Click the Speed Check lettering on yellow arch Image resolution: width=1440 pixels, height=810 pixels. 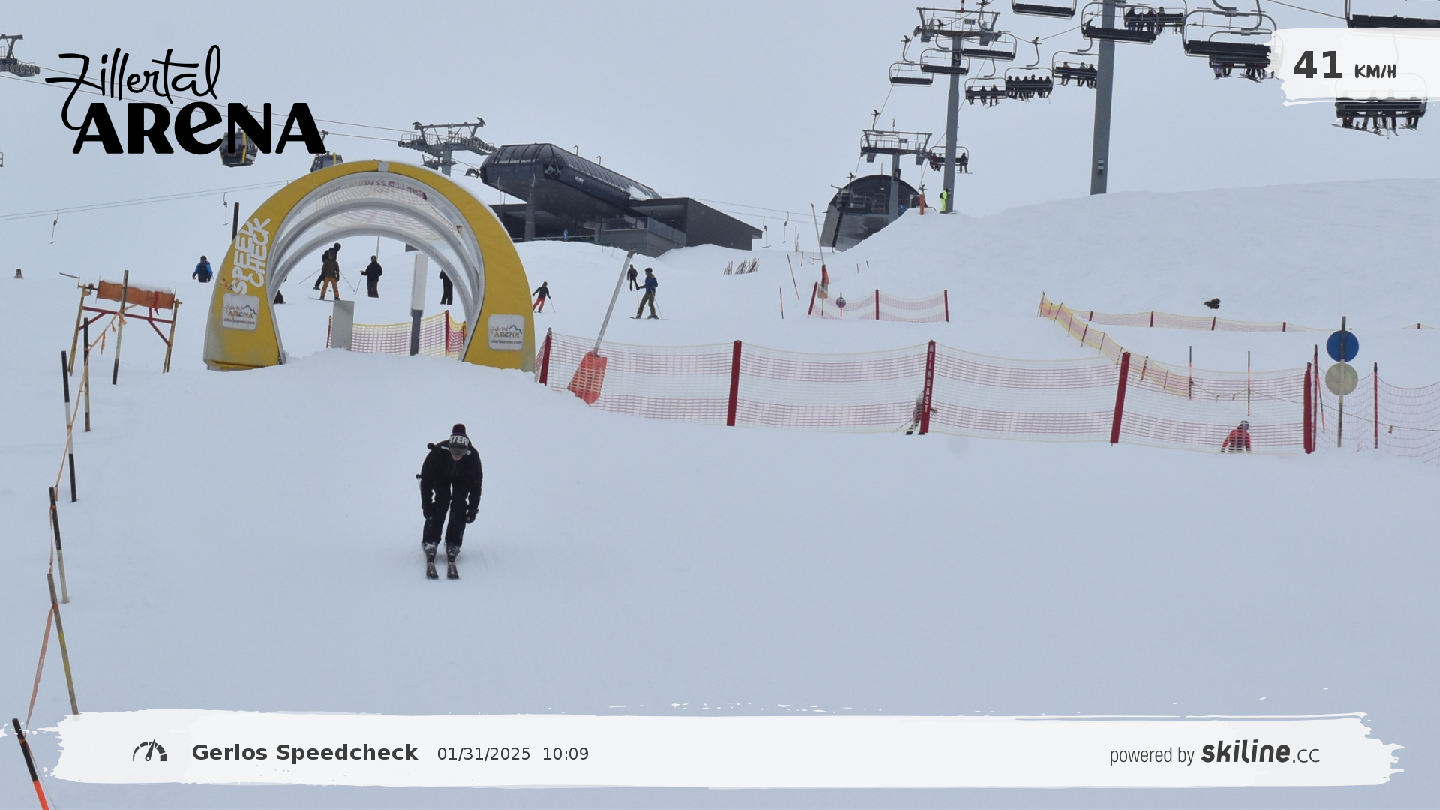coord(251,256)
